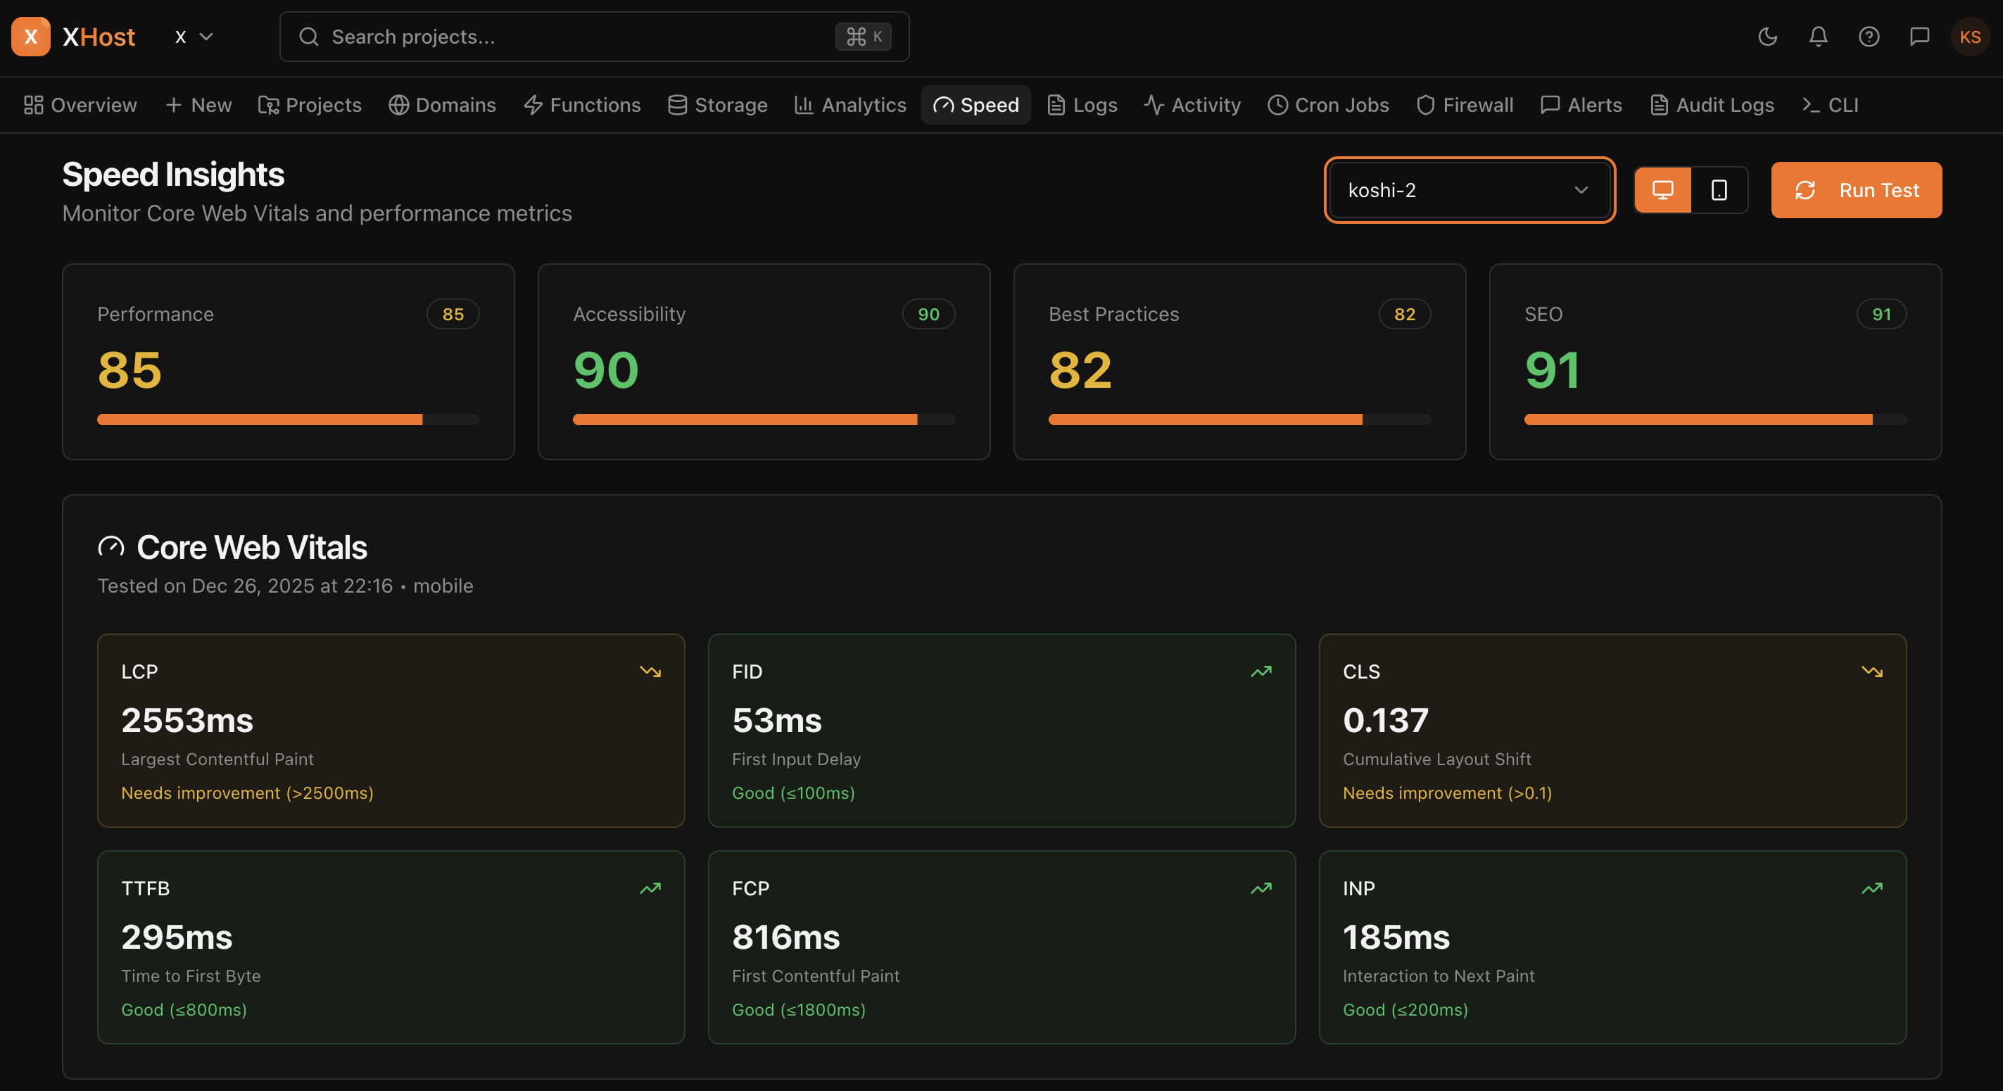Image resolution: width=2003 pixels, height=1091 pixels.
Task: Click the Run Test button
Action: tap(1856, 190)
